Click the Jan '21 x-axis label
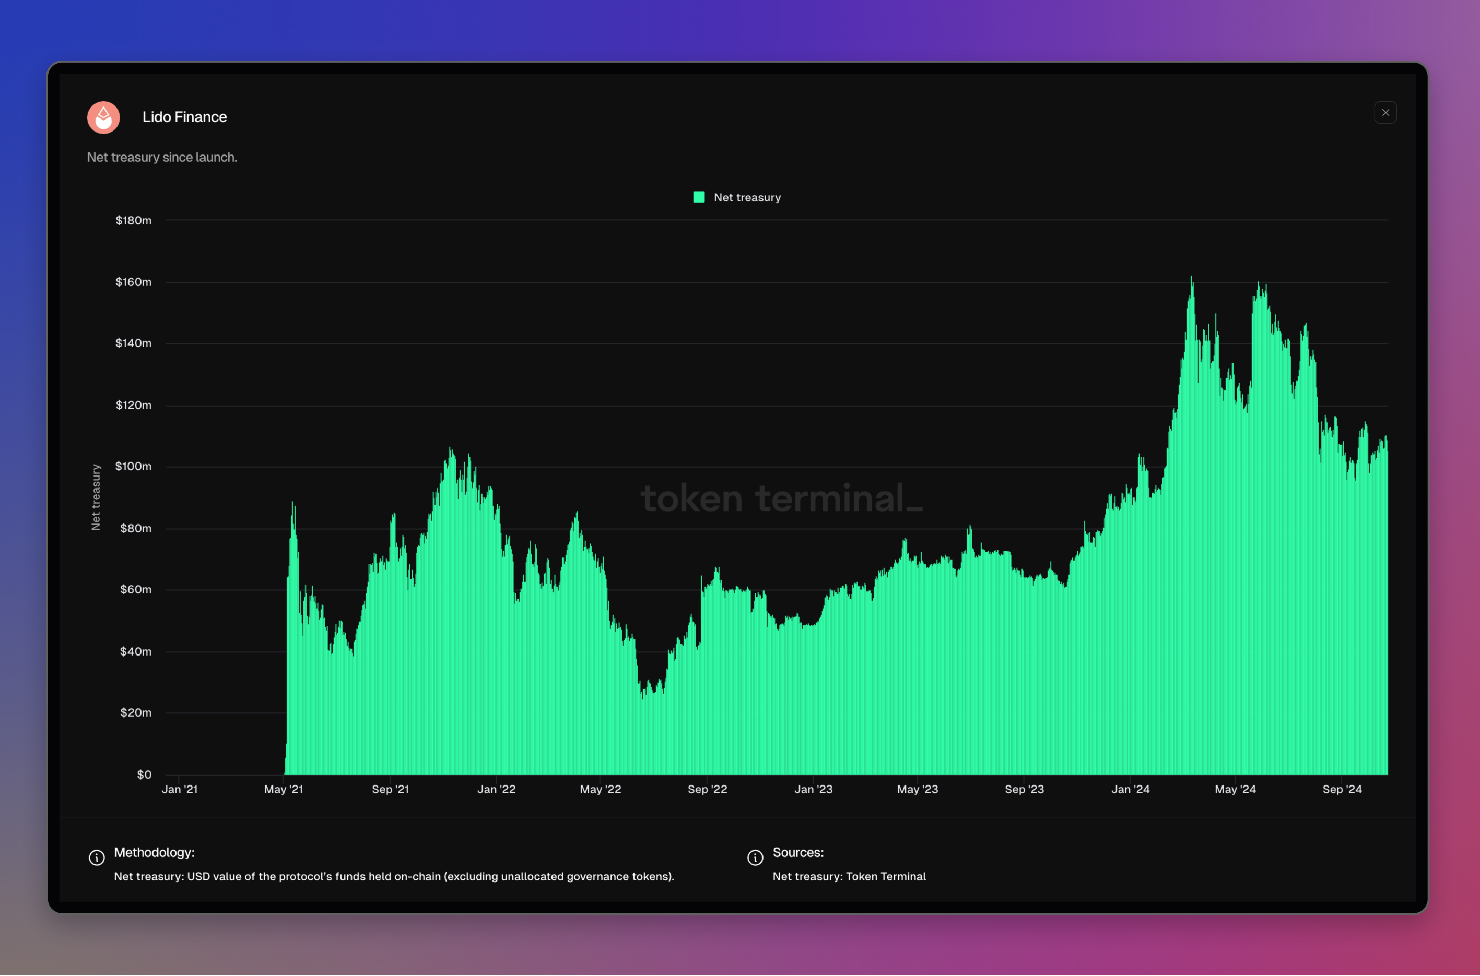Screen dimensions: 1480x976 [179, 790]
